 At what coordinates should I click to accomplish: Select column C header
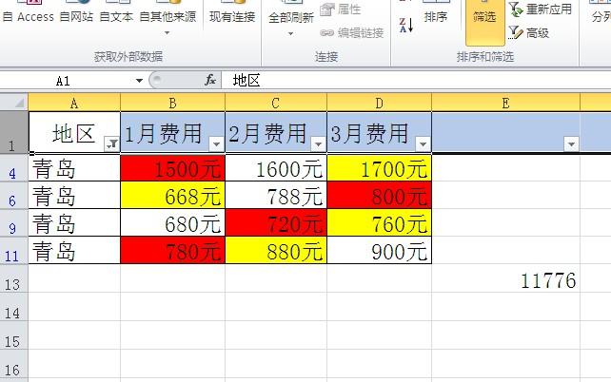point(276,103)
